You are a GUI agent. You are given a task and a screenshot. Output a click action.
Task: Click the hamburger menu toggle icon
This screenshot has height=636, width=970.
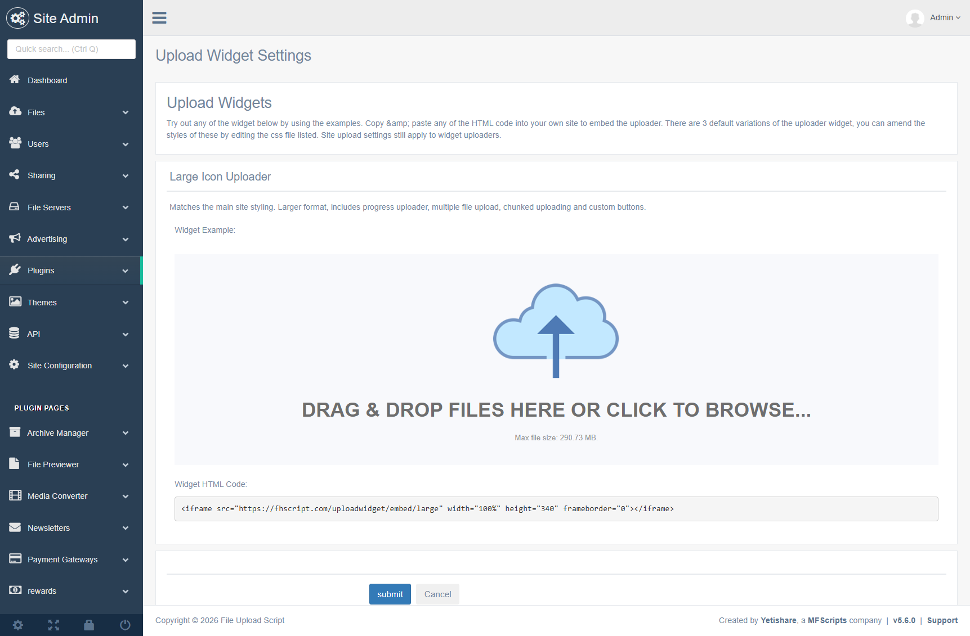coord(159,18)
